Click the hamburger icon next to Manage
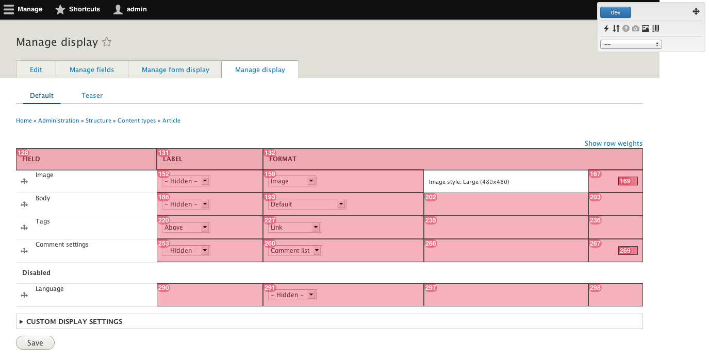This screenshot has height=362, width=709. click(x=9, y=9)
